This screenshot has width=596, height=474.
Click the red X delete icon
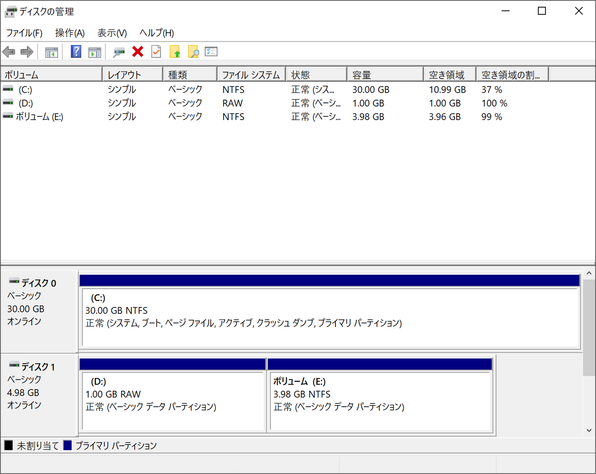point(138,52)
